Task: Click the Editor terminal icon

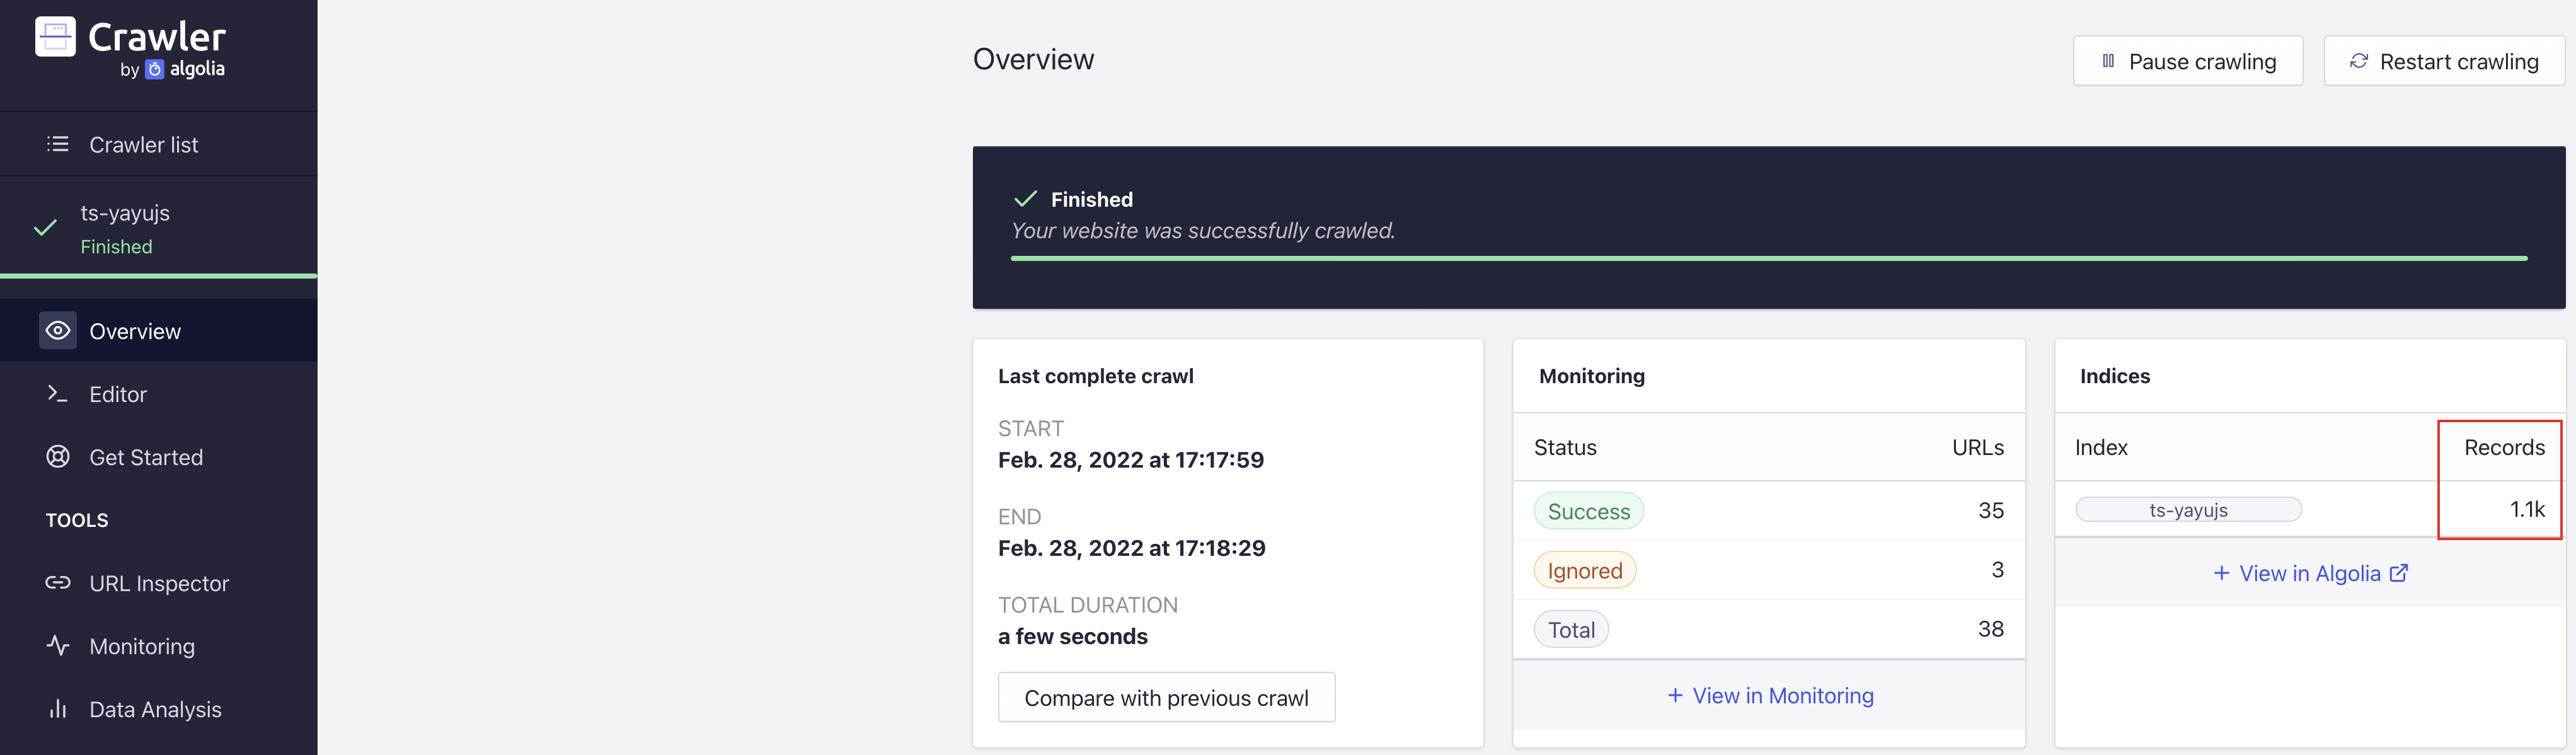Action: [x=58, y=394]
